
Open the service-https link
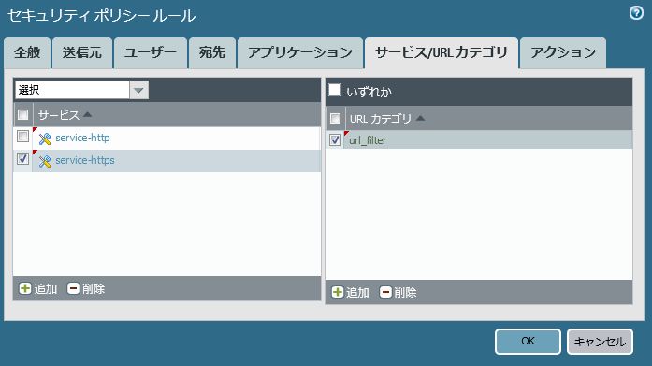click(x=85, y=160)
